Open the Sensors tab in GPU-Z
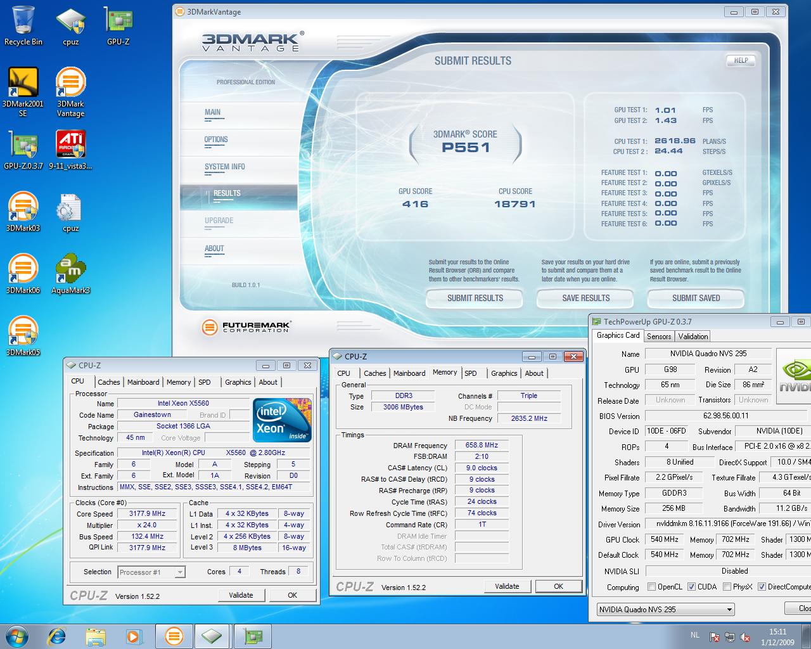This screenshot has height=649, width=811. 659,337
